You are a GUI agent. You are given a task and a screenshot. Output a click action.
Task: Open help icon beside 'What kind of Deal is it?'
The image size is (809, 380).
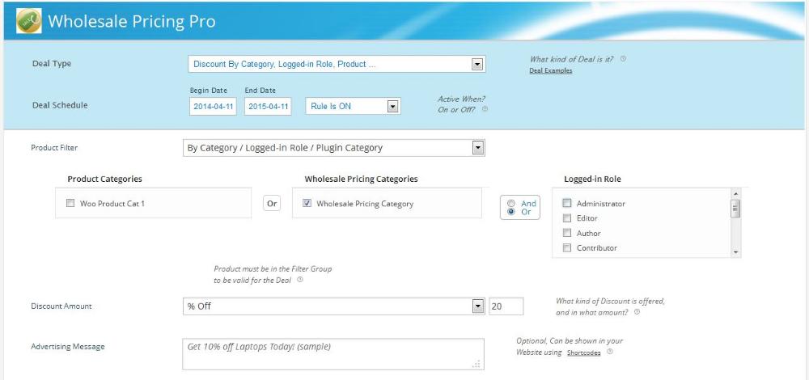[x=623, y=59]
